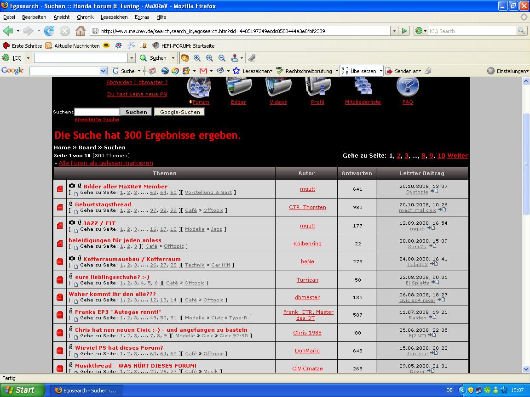
Task: Reload the page with the refresh icon
Action: tap(49, 31)
